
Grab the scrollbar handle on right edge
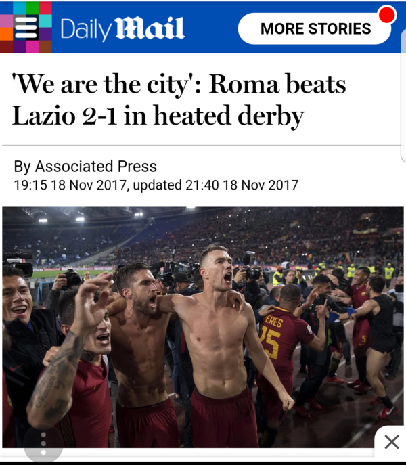(x=403, y=95)
